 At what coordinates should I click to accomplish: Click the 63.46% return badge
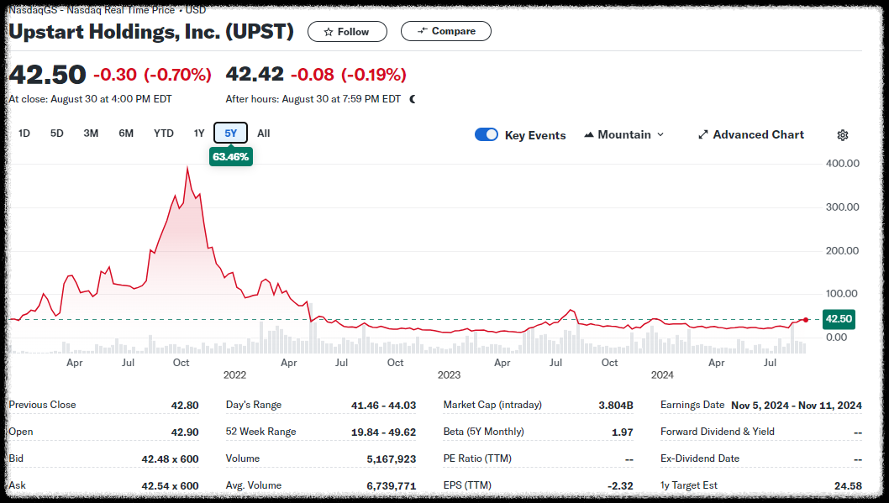point(231,157)
